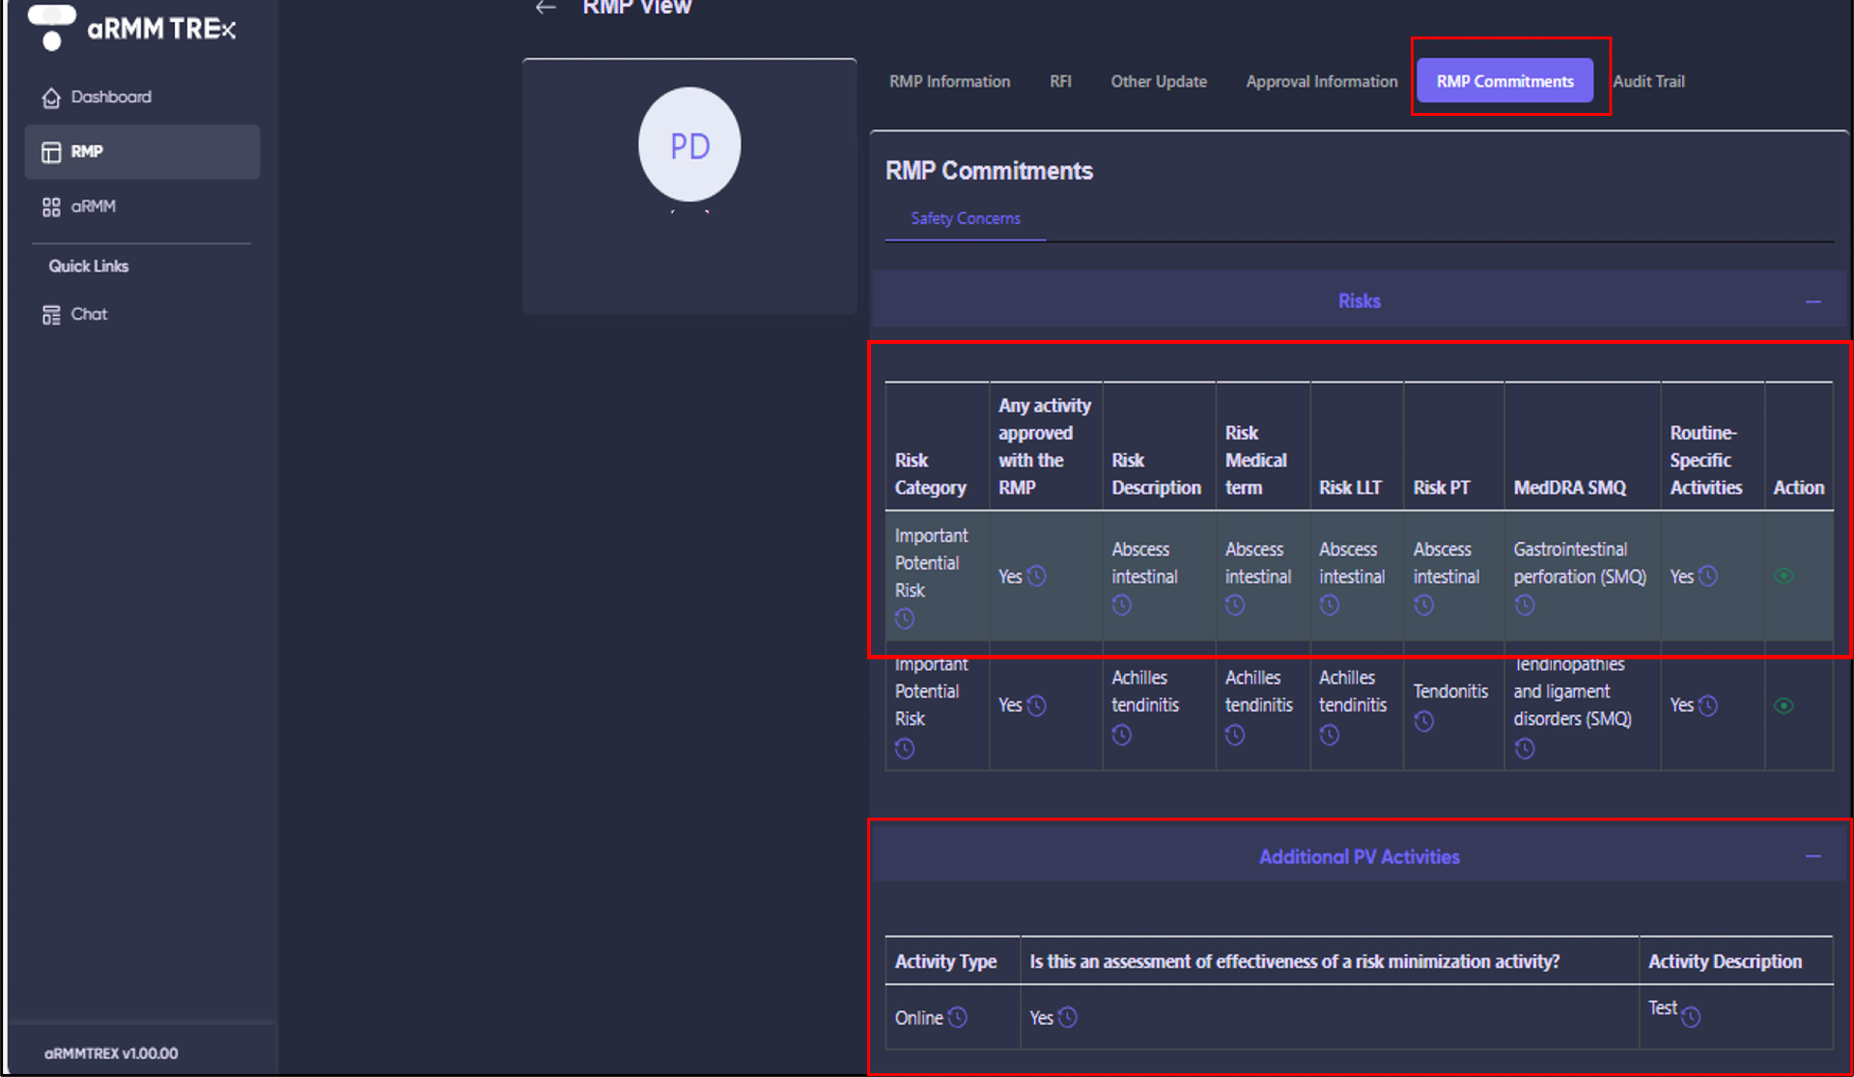Collapse the Risks section
This screenshot has width=1854, height=1077.
(x=1812, y=302)
